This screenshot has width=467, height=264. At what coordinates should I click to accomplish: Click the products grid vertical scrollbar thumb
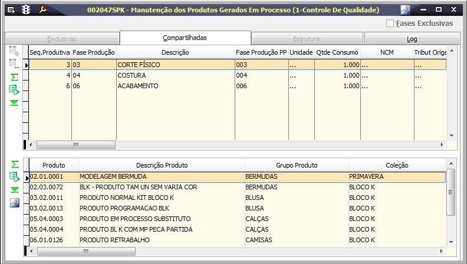[451, 192]
